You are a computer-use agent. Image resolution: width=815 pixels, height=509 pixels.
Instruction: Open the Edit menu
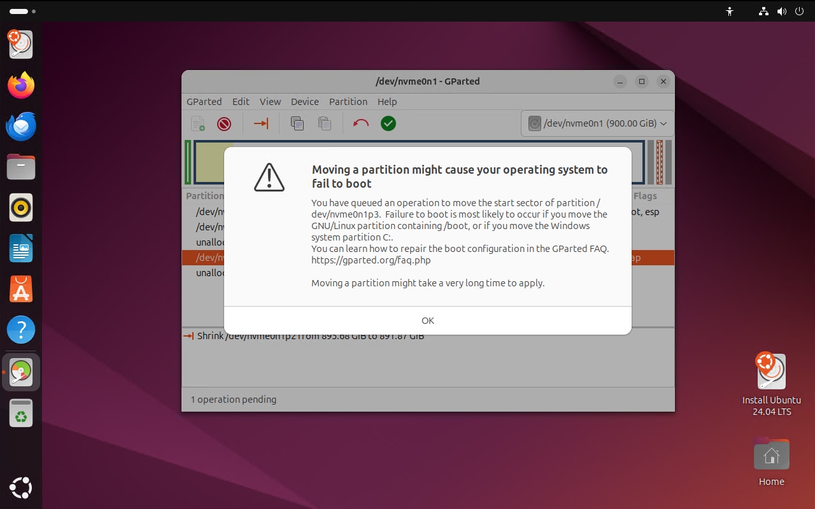pos(241,102)
